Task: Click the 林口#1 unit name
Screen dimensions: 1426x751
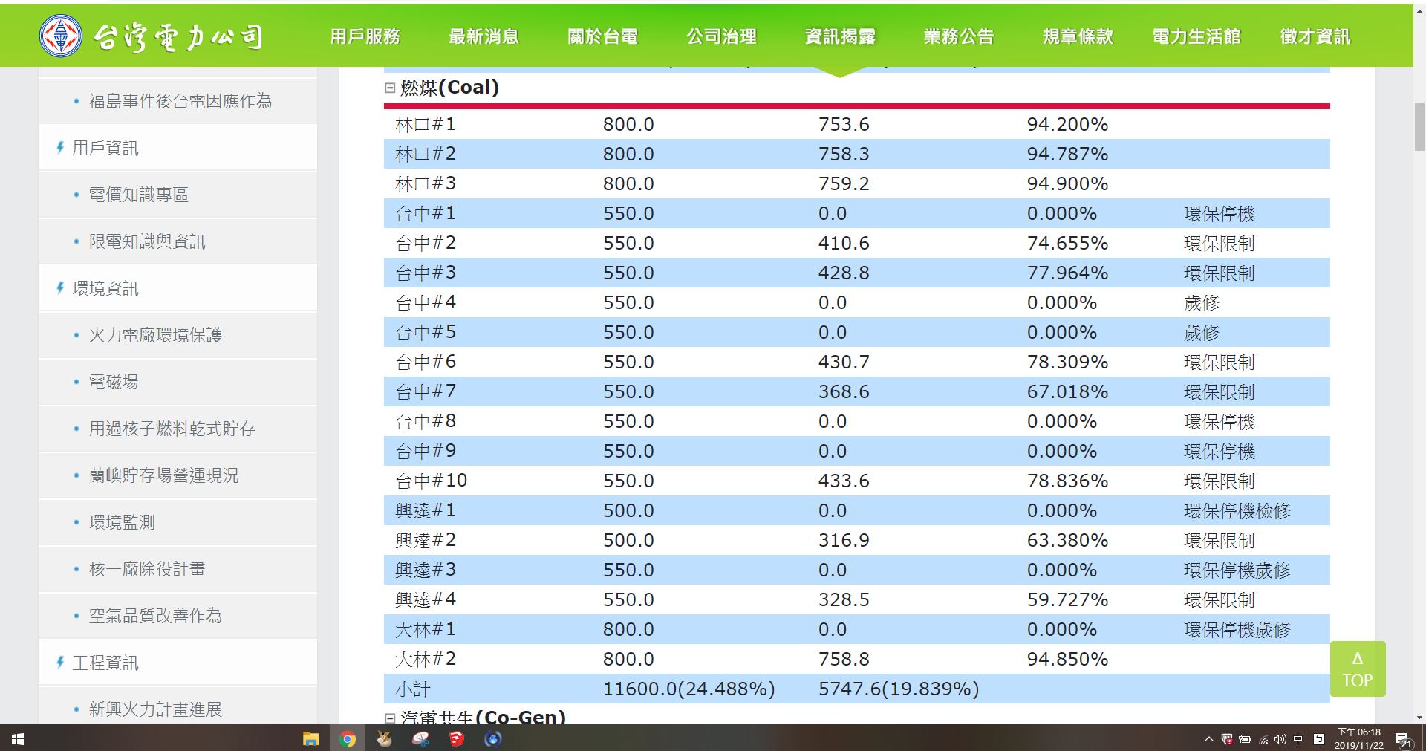Action: [426, 124]
